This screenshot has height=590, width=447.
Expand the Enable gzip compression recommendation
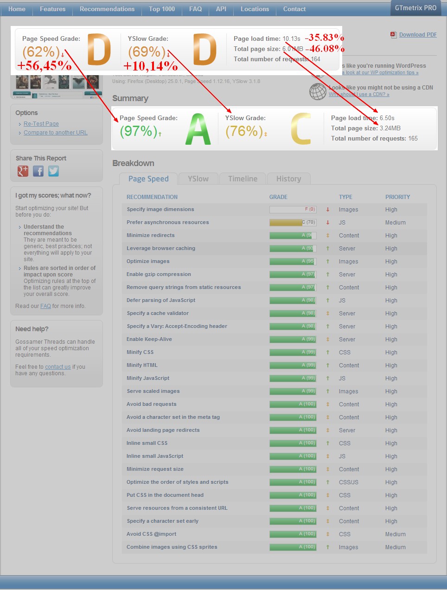159,275
